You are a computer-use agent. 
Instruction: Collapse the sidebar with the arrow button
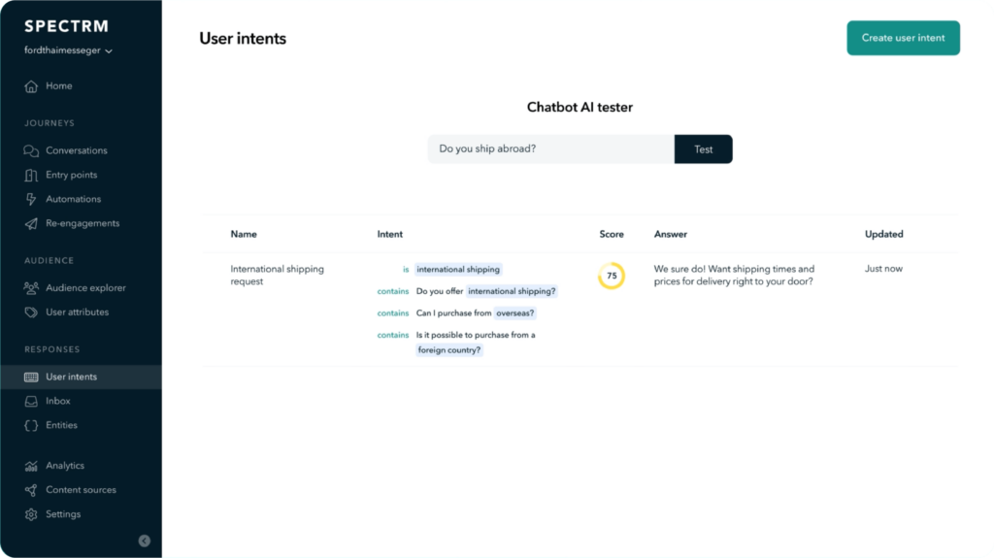click(145, 541)
